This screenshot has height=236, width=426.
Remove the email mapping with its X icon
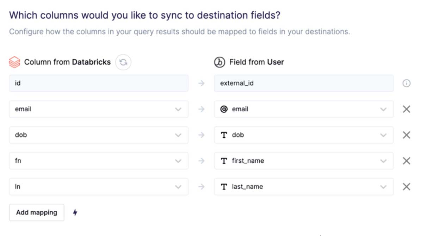point(406,109)
